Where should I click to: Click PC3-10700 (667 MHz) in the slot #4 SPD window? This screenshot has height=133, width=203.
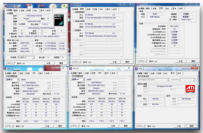[96, 85]
